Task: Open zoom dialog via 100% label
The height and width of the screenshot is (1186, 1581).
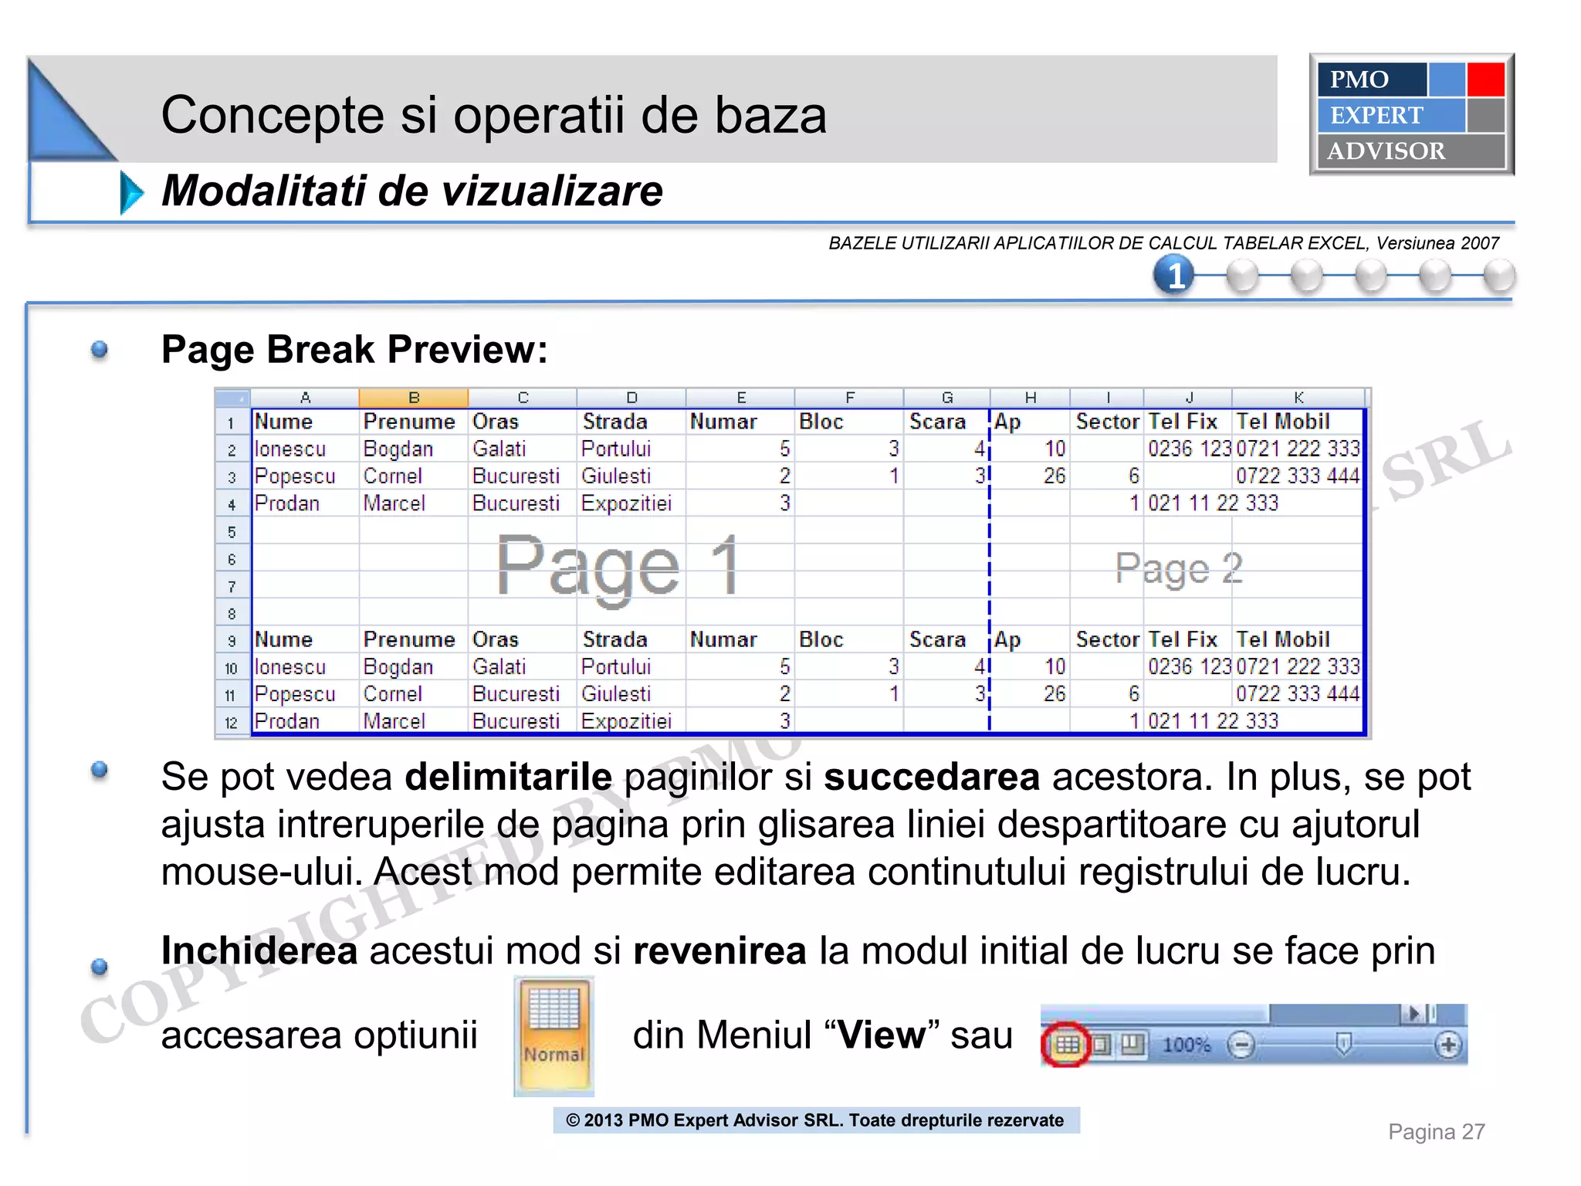Action: (1187, 1045)
